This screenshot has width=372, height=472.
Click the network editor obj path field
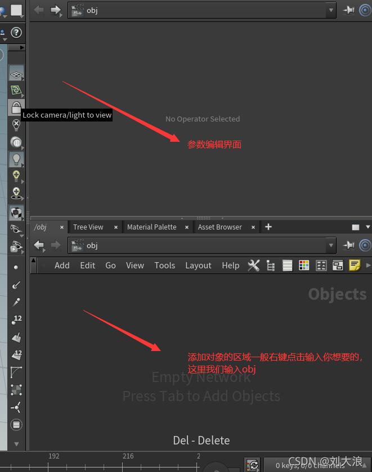coord(202,245)
